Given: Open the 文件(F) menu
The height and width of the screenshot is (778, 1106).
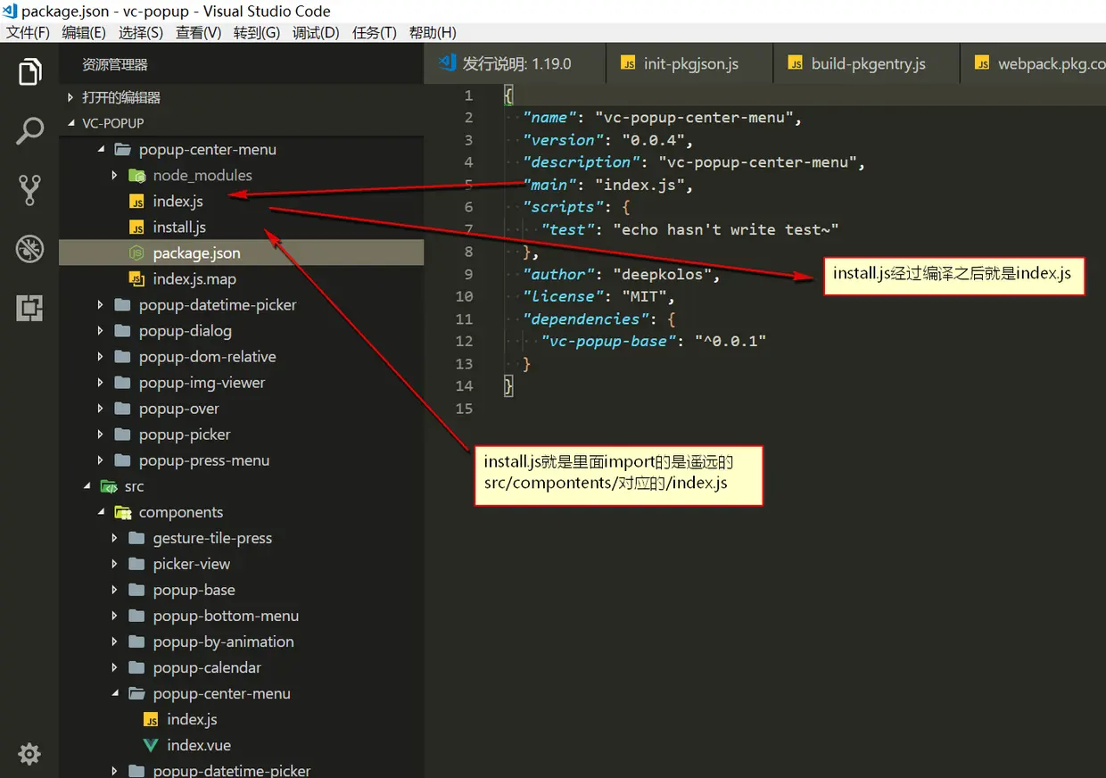Looking at the screenshot, I should (x=29, y=33).
